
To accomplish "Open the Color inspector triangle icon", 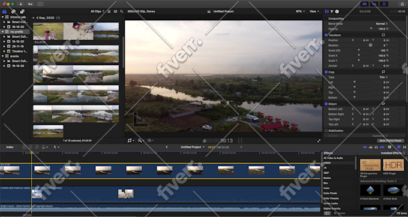I will tap(332, 11).
